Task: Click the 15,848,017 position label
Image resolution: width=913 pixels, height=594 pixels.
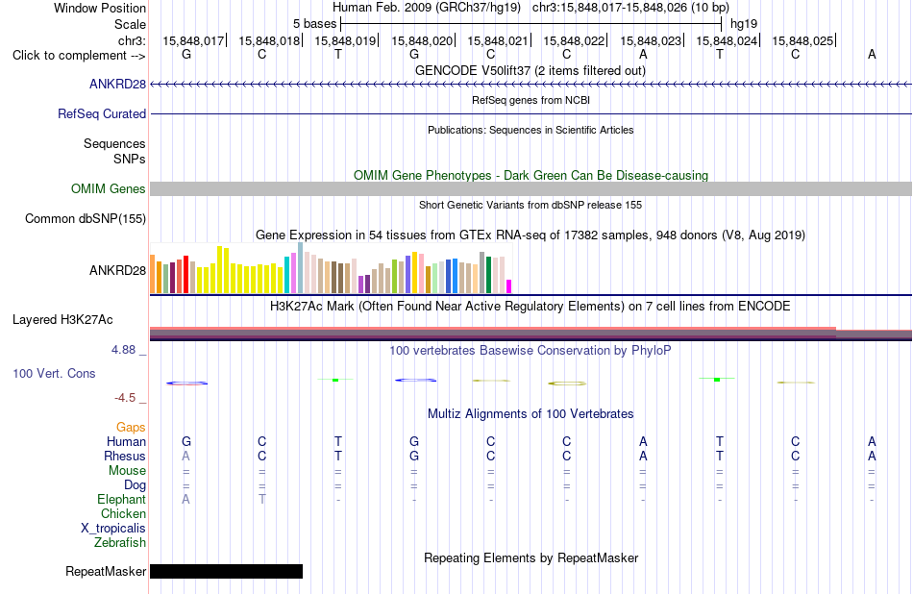Action: click(193, 40)
